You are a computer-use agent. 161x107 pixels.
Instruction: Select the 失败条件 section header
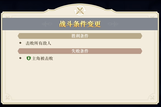point(80,51)
